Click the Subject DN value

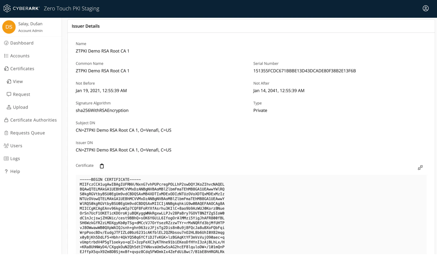[x=123, y=130]
